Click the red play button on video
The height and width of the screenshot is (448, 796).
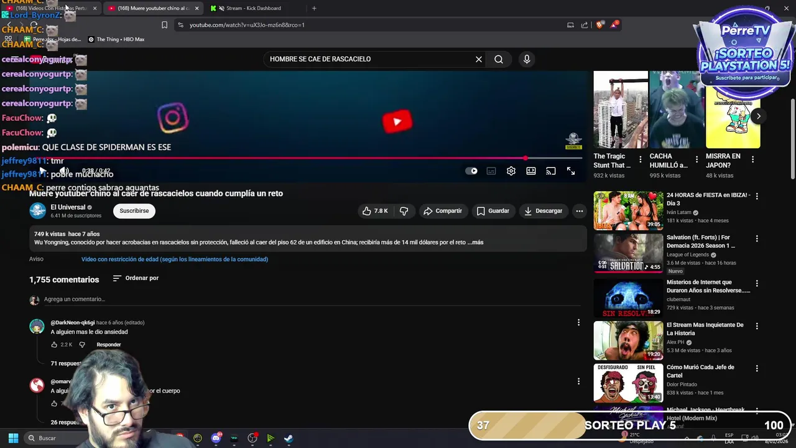coord(397,121)
